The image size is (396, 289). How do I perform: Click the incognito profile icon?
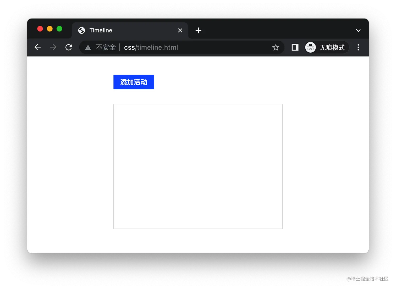(x=310, y=47)
